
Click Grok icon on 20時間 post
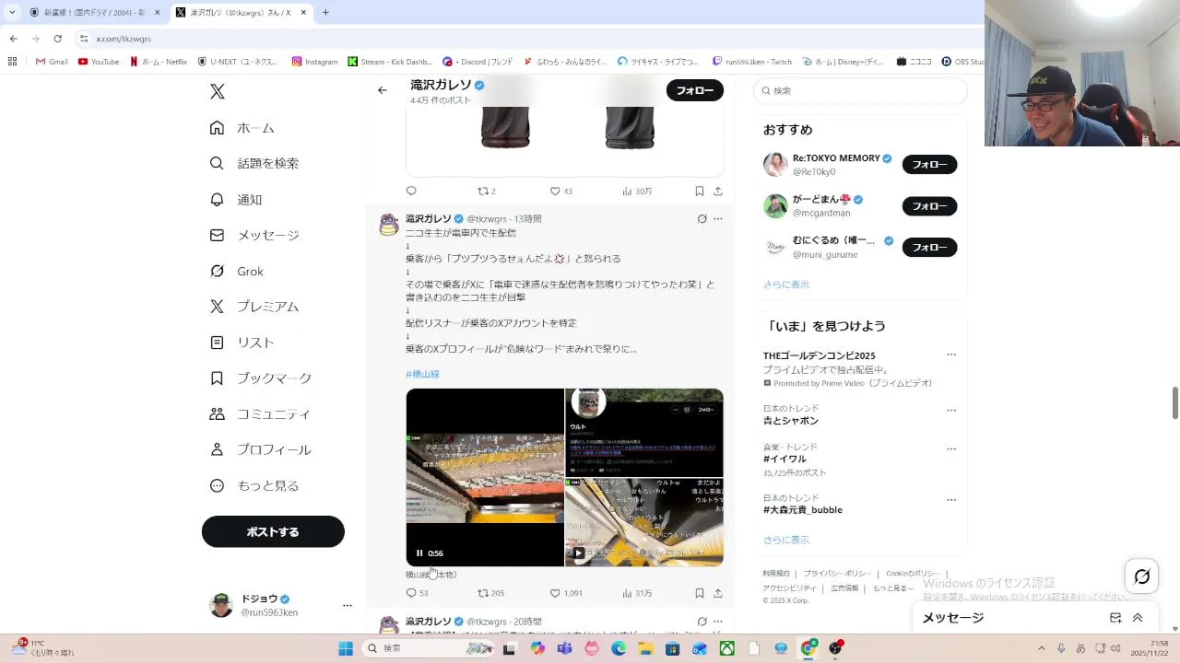702,622
